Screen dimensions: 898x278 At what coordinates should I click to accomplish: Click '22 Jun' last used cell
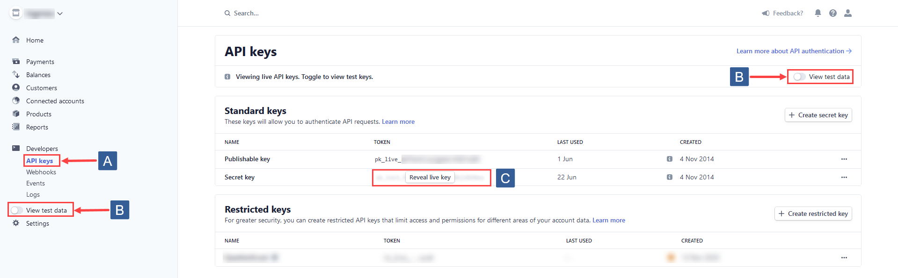point(567,177)
